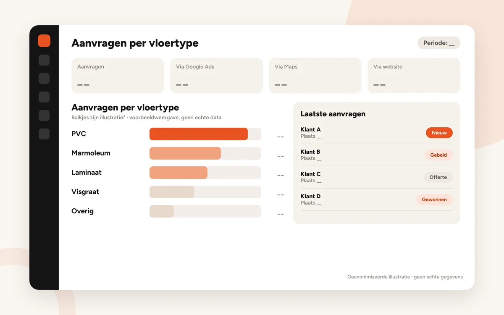Click the Gebeld status badge

pyautogui.click(x=438, y=155)
